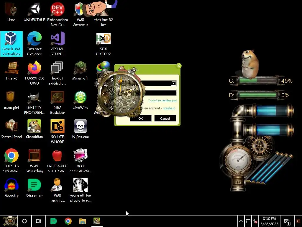Viewport: 302px width, 227px height.
Task: Open the network status tray icon
Action: tap(248, 221)
